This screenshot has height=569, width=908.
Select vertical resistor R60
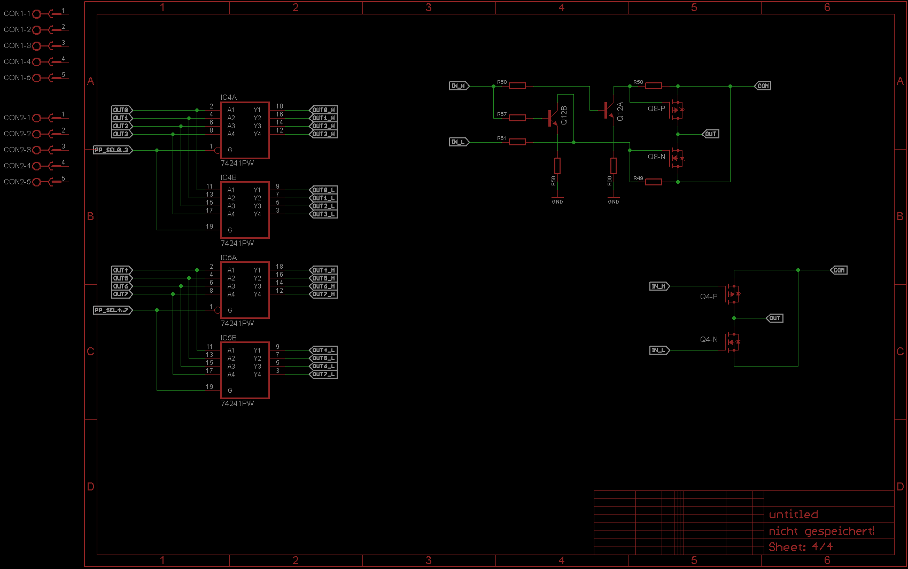pyautogui.click(x=614, y=166)
